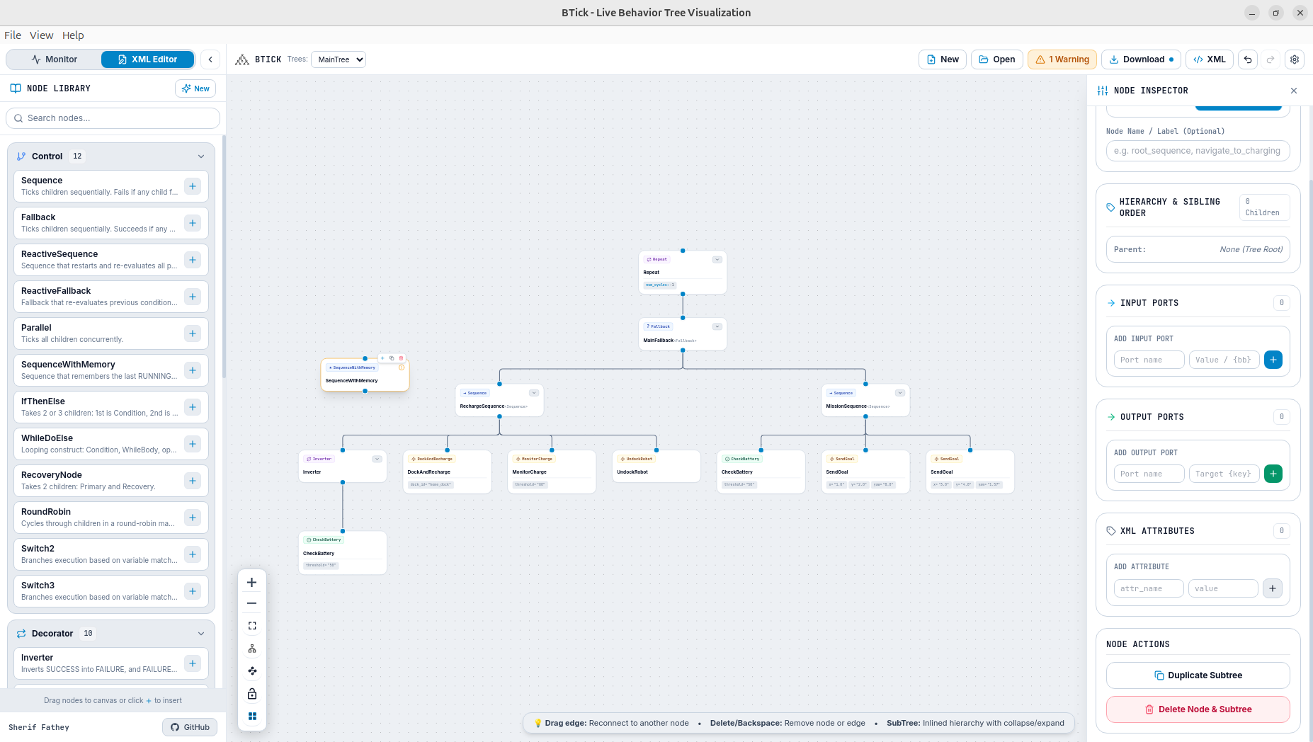The width and height of the screenshot is (1313, 742).
Task: Toggle the canvas lock icon
Action: tap(252, 694)
